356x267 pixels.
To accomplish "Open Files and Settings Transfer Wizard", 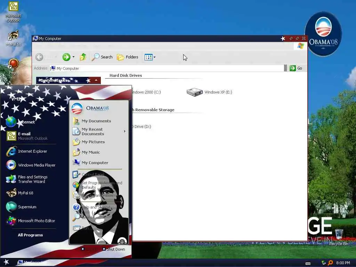I will pos(26,179).
